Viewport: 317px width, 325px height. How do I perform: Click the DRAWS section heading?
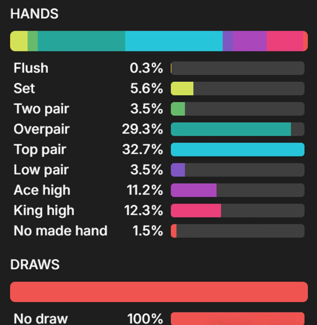(35, 264)
